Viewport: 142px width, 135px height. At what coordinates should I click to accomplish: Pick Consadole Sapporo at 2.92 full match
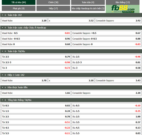[x=118, y=21]
